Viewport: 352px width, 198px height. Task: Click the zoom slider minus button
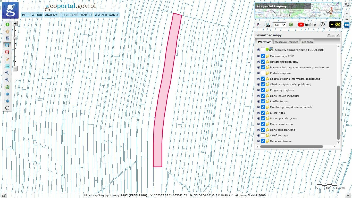(15, 69)
